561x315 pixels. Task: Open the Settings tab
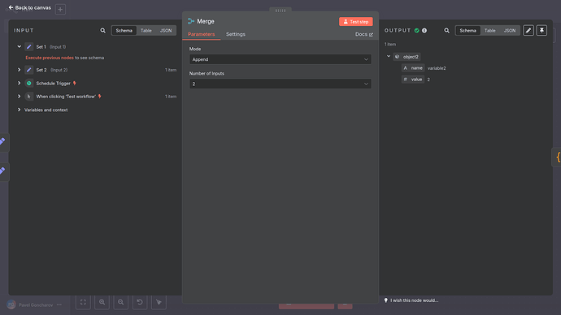[236, 34]
